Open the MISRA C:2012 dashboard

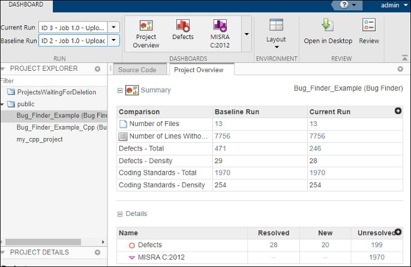(220, 26)
